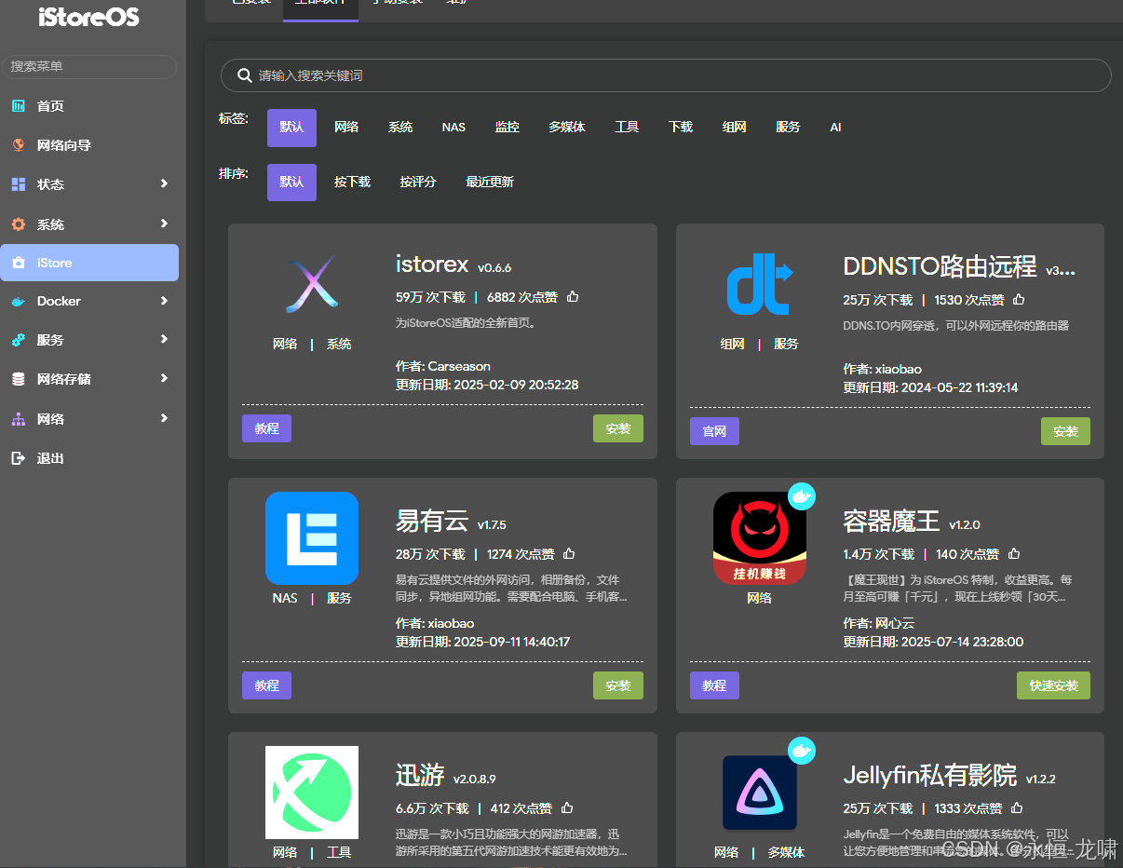Filter apps by 系统 tag

(x=400, y=128)
